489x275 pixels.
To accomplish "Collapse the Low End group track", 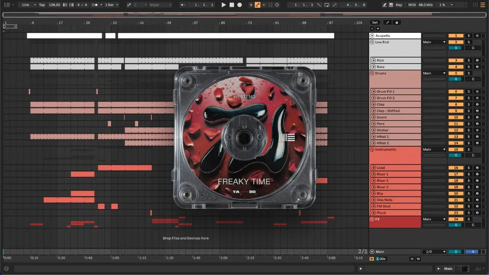I will point(372,42).
